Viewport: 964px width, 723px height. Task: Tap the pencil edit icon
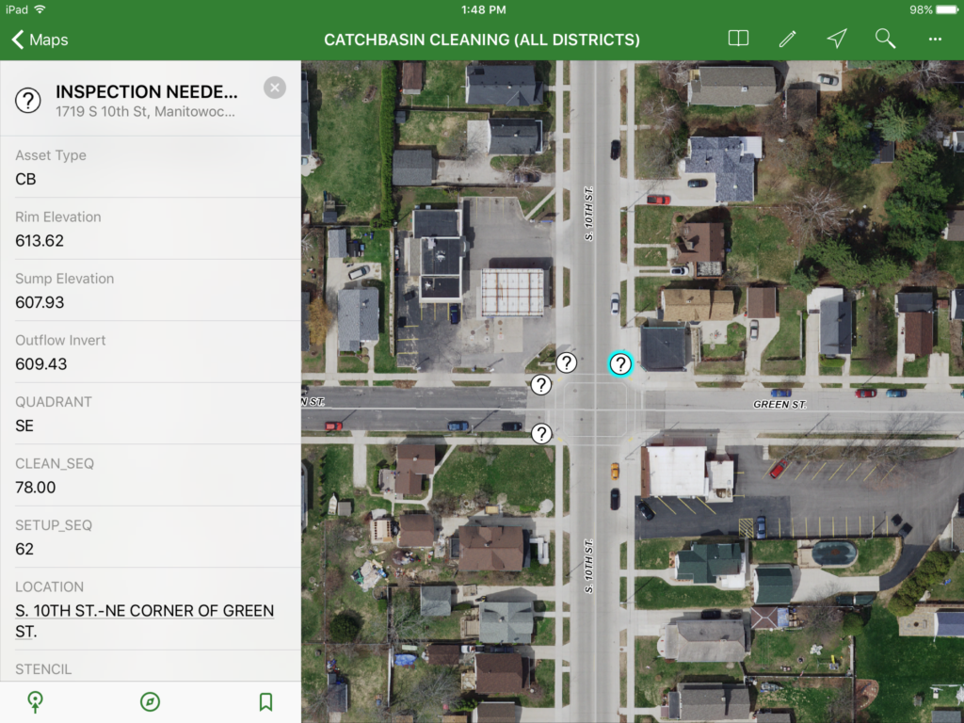787,39
